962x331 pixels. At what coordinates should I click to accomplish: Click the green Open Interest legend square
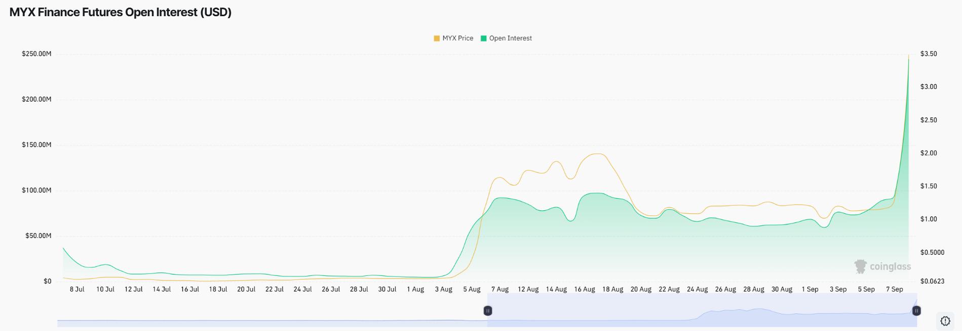click(483, 38)
